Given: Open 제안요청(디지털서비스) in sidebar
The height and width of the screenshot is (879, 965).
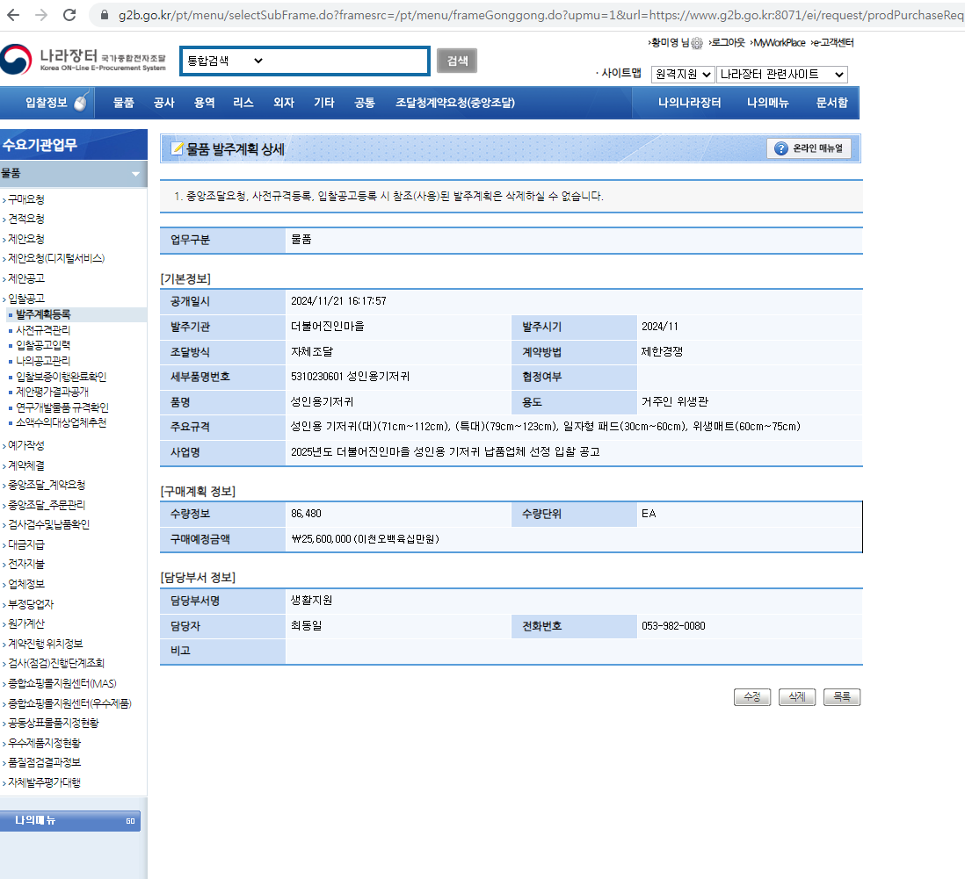Looking at the screenshot, I should click(x=56, y=258).
